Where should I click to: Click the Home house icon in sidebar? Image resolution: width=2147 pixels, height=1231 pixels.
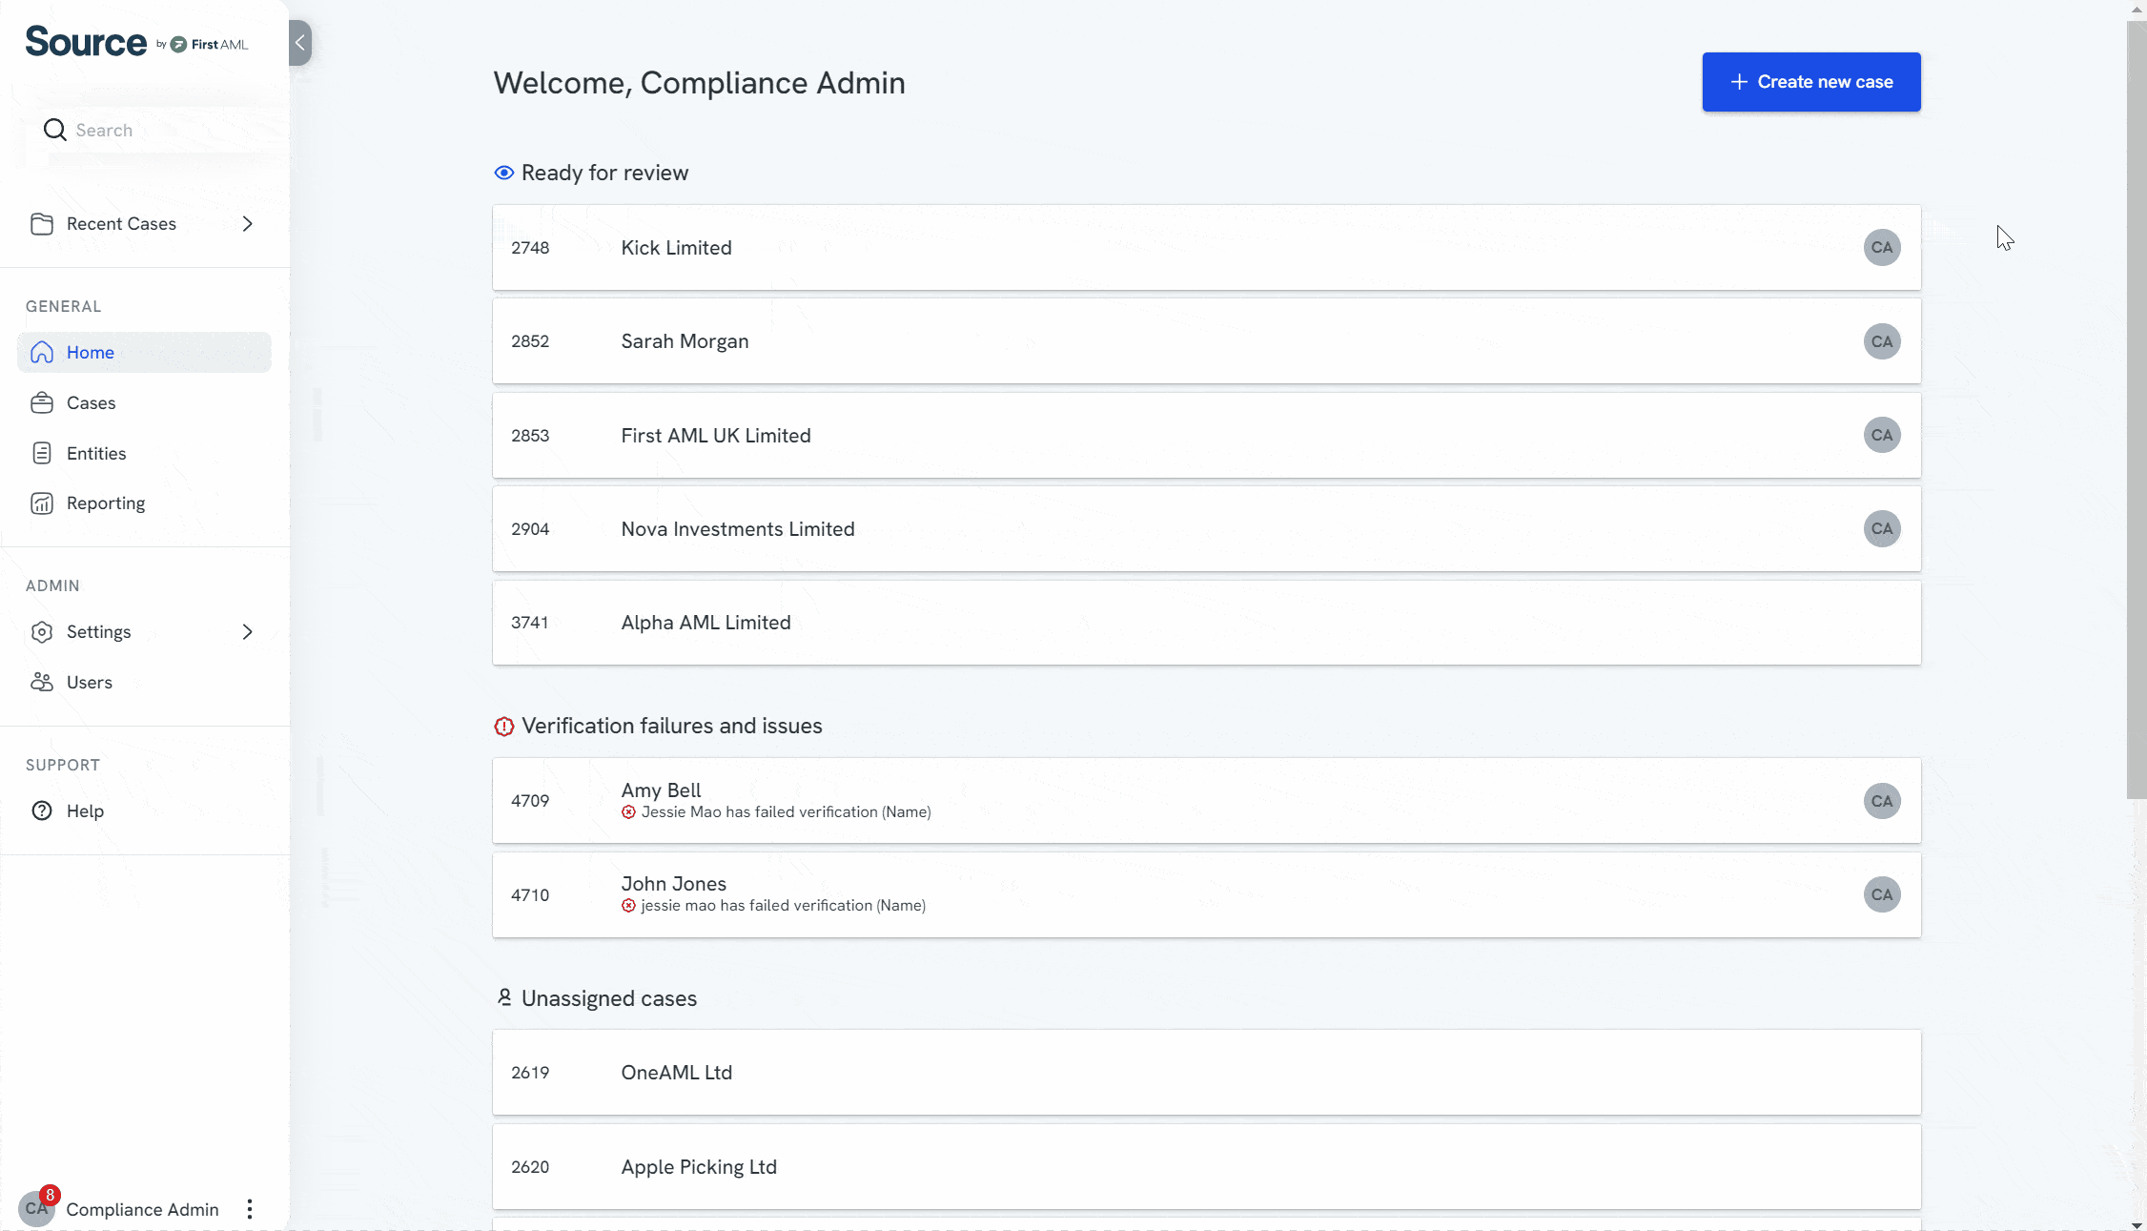(42, 353)
